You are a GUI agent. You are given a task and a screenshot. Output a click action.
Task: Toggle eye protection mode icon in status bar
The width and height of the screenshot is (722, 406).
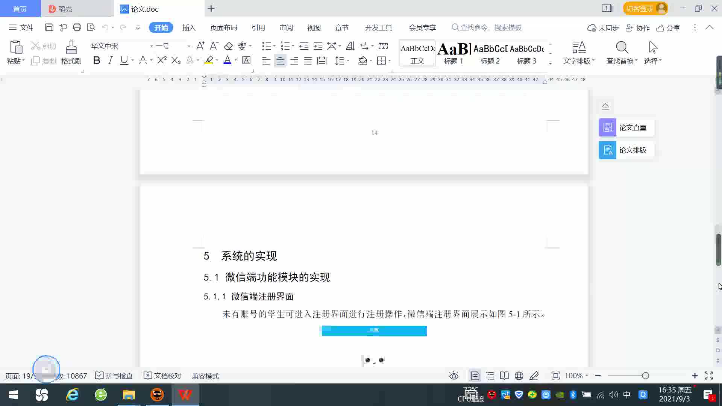[x=454, y=376]
